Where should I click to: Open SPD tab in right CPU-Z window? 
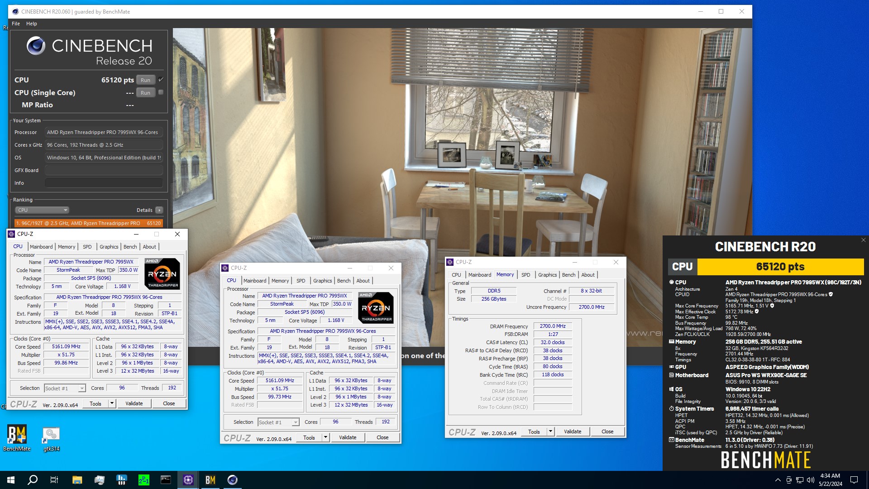tap(526, 275)
